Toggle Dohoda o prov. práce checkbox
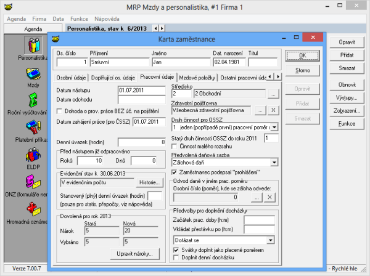Screen dimensions: 370x276 pos(60,111)
